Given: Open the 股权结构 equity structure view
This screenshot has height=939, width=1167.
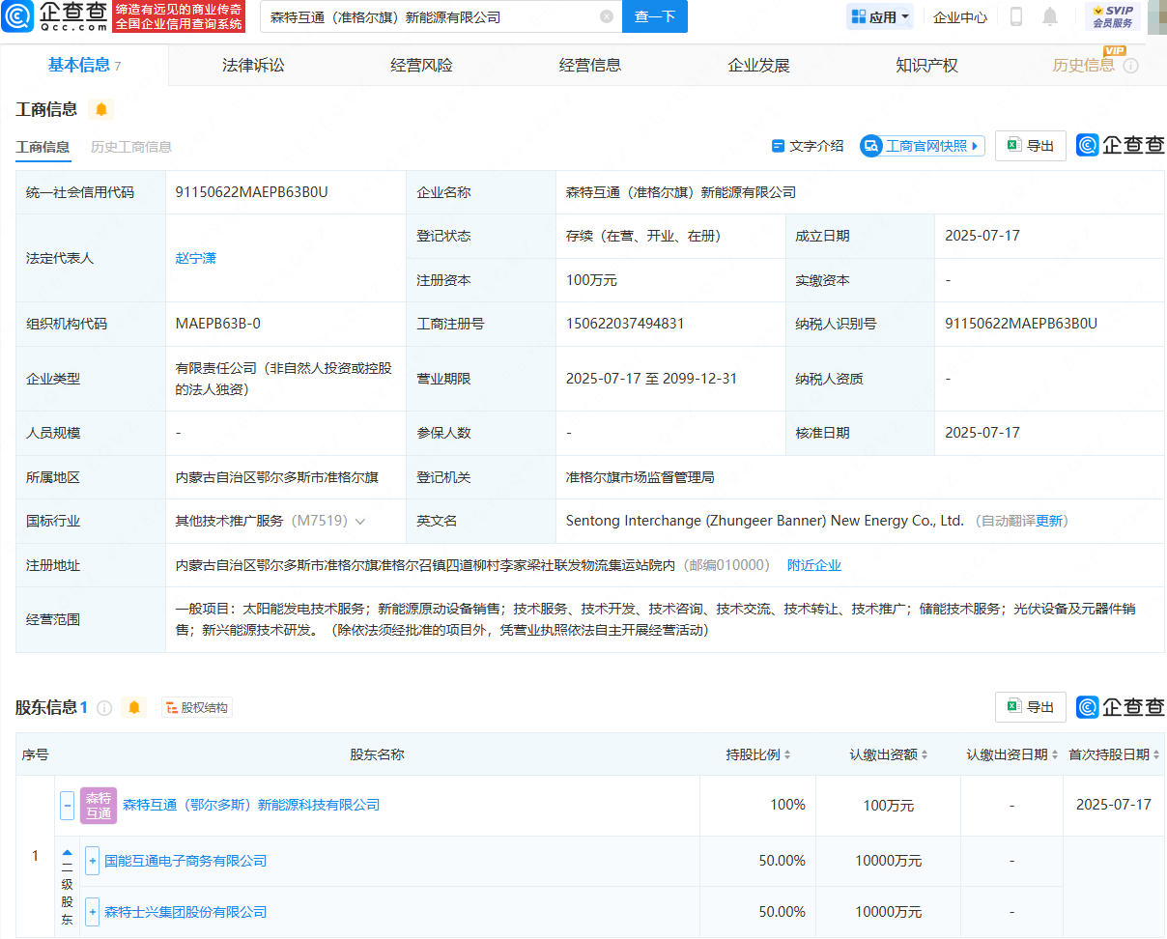Looking at the screenshot, I should [196, 706].
